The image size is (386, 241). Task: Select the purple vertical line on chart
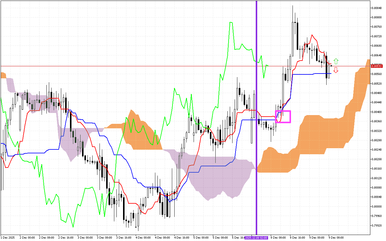256,120
